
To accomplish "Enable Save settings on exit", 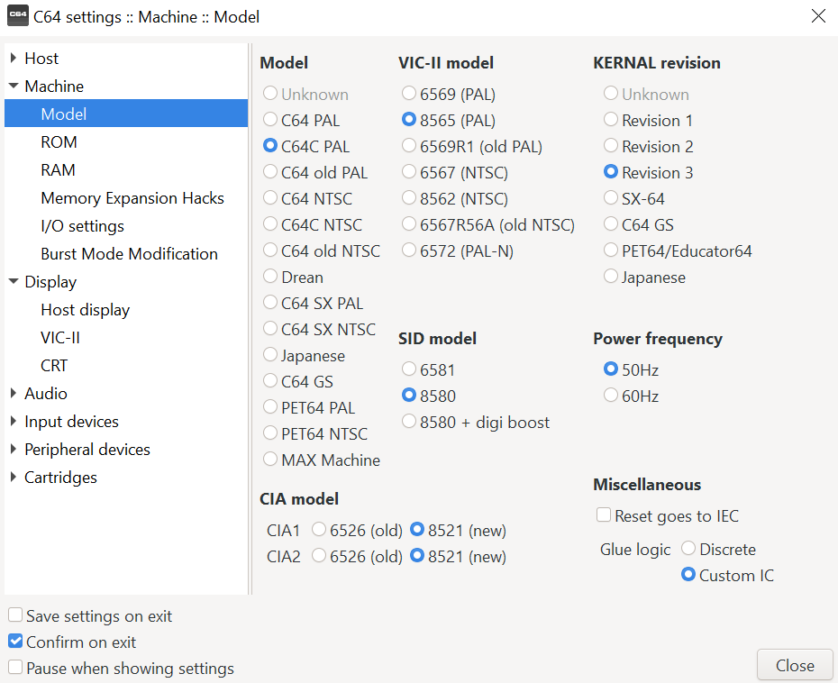I will tap(90, 615).
